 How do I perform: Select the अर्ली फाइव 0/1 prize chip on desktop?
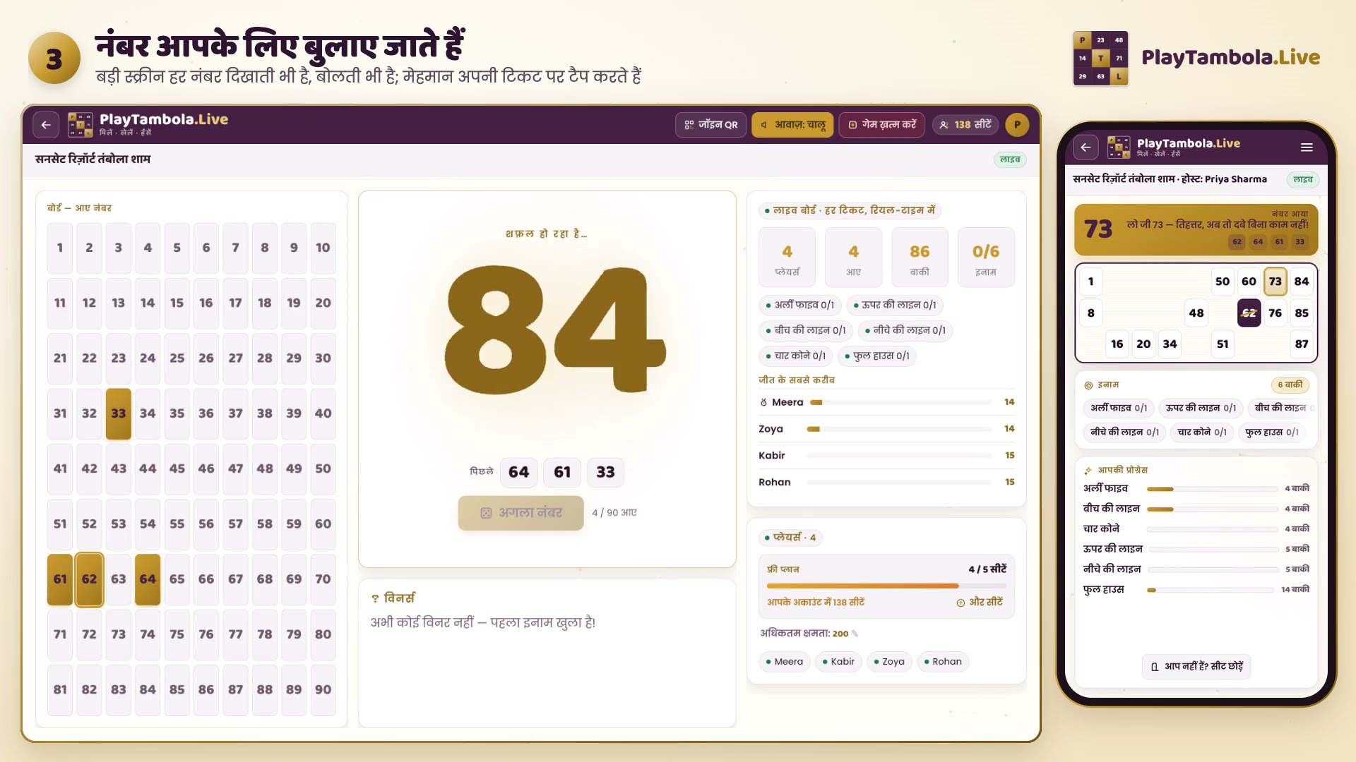tap(799, 305)
